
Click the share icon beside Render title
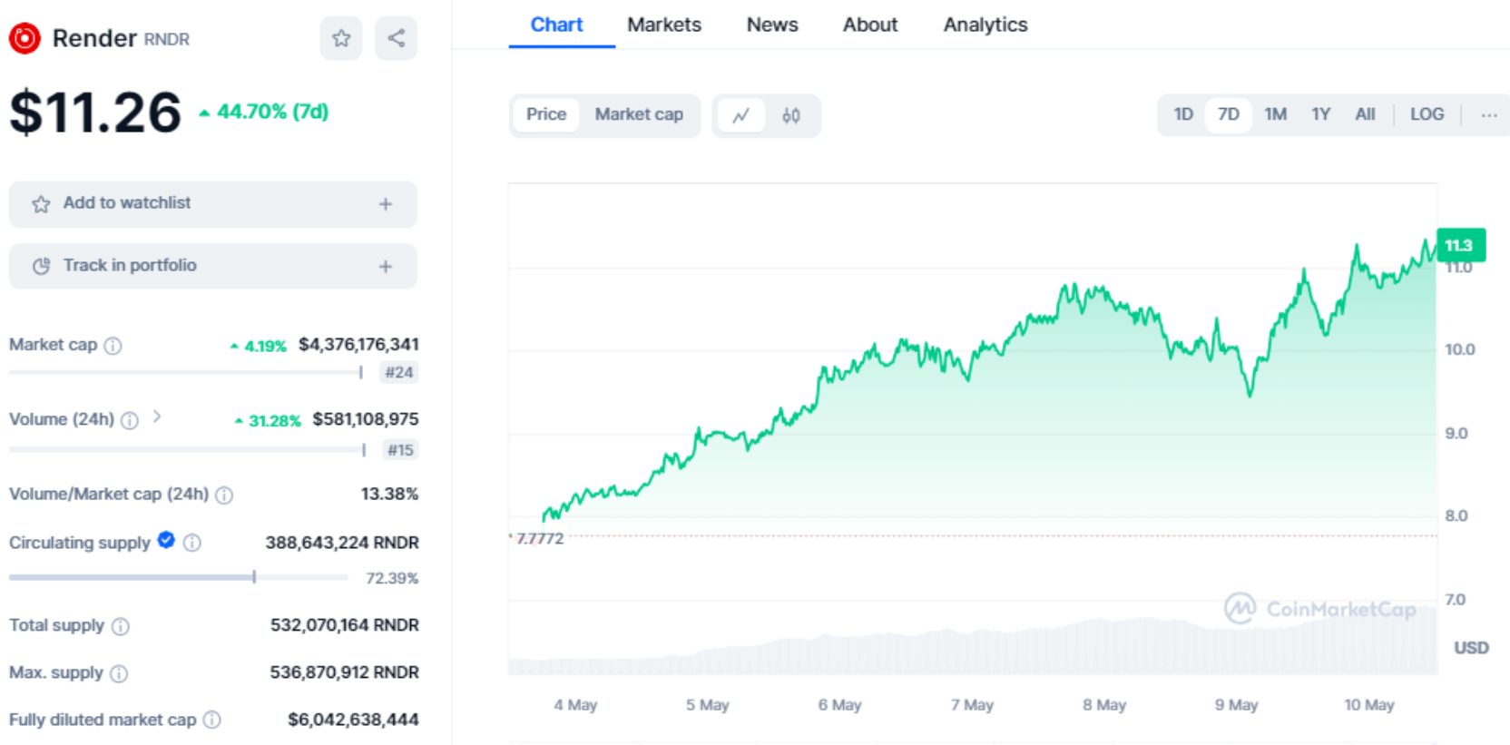(x=396, y=38)
